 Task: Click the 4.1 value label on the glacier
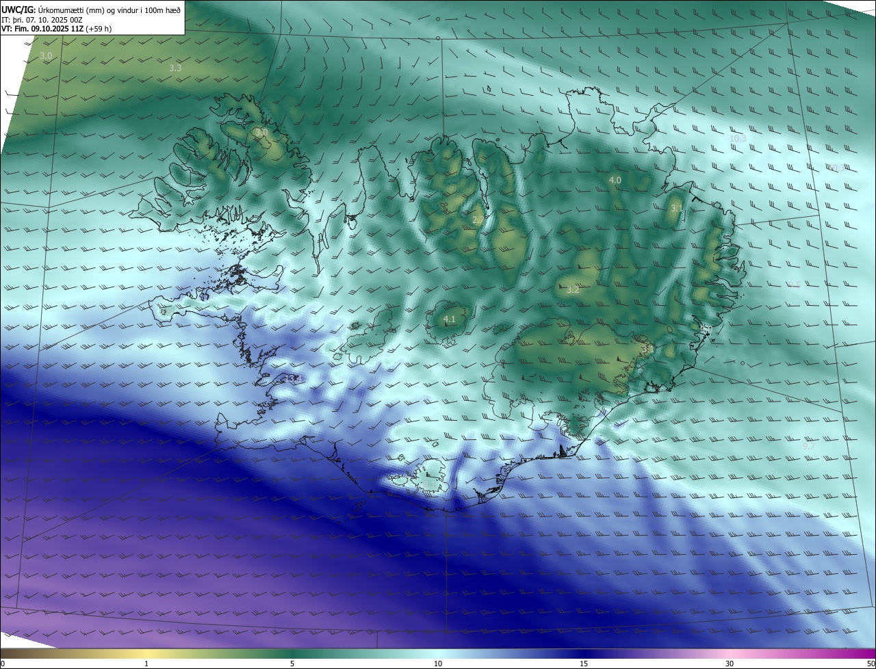click(450, 319)
